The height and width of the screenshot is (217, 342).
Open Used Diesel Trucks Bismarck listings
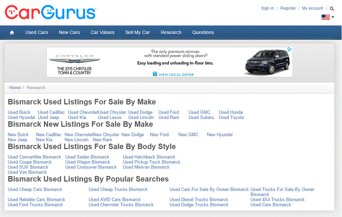[x=199, y=200]
